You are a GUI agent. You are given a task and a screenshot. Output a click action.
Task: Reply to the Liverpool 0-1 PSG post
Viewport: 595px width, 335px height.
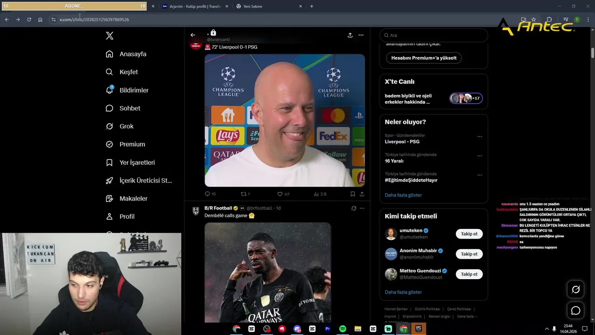tap(210, 194)
